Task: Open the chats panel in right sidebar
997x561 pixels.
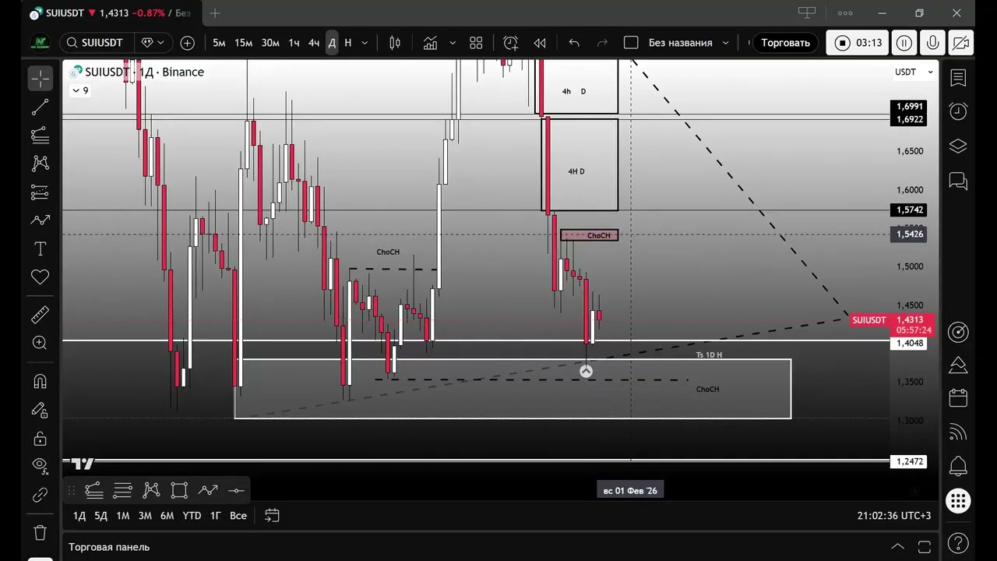Action: click(x=958, y=182)
